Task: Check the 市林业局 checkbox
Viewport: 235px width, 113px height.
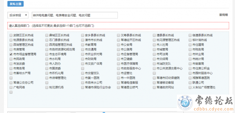Action: point(190,54)
